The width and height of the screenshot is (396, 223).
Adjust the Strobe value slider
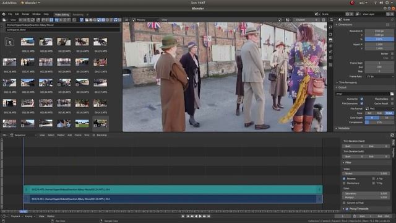point(366,173)
